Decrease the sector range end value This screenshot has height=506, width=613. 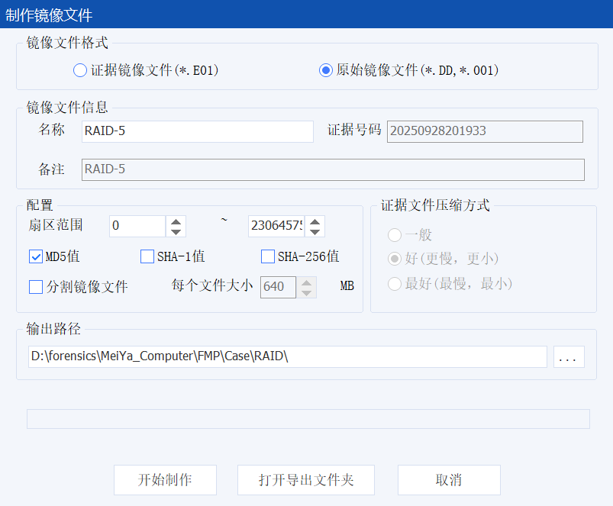(315, 231)
